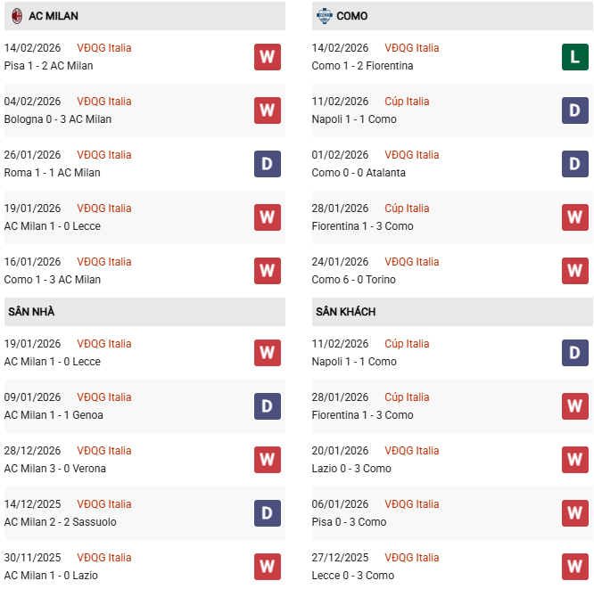Viewport: 594px width, 589px height.
Task: Click W badge for Como 6 - 0 Torino
Action: (x=574, y=271)
